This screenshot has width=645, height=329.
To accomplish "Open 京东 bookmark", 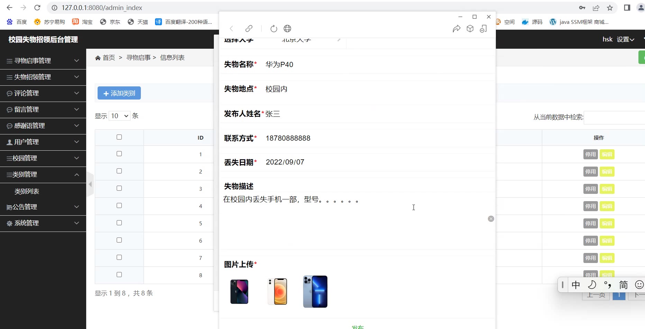I will pos(110,22).
